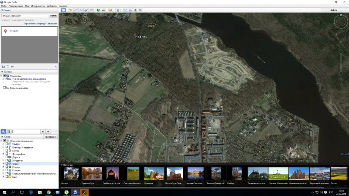The image size is (349, 196).
Task: Click the add placemark pushpin icon
Action: click(70, 10)
